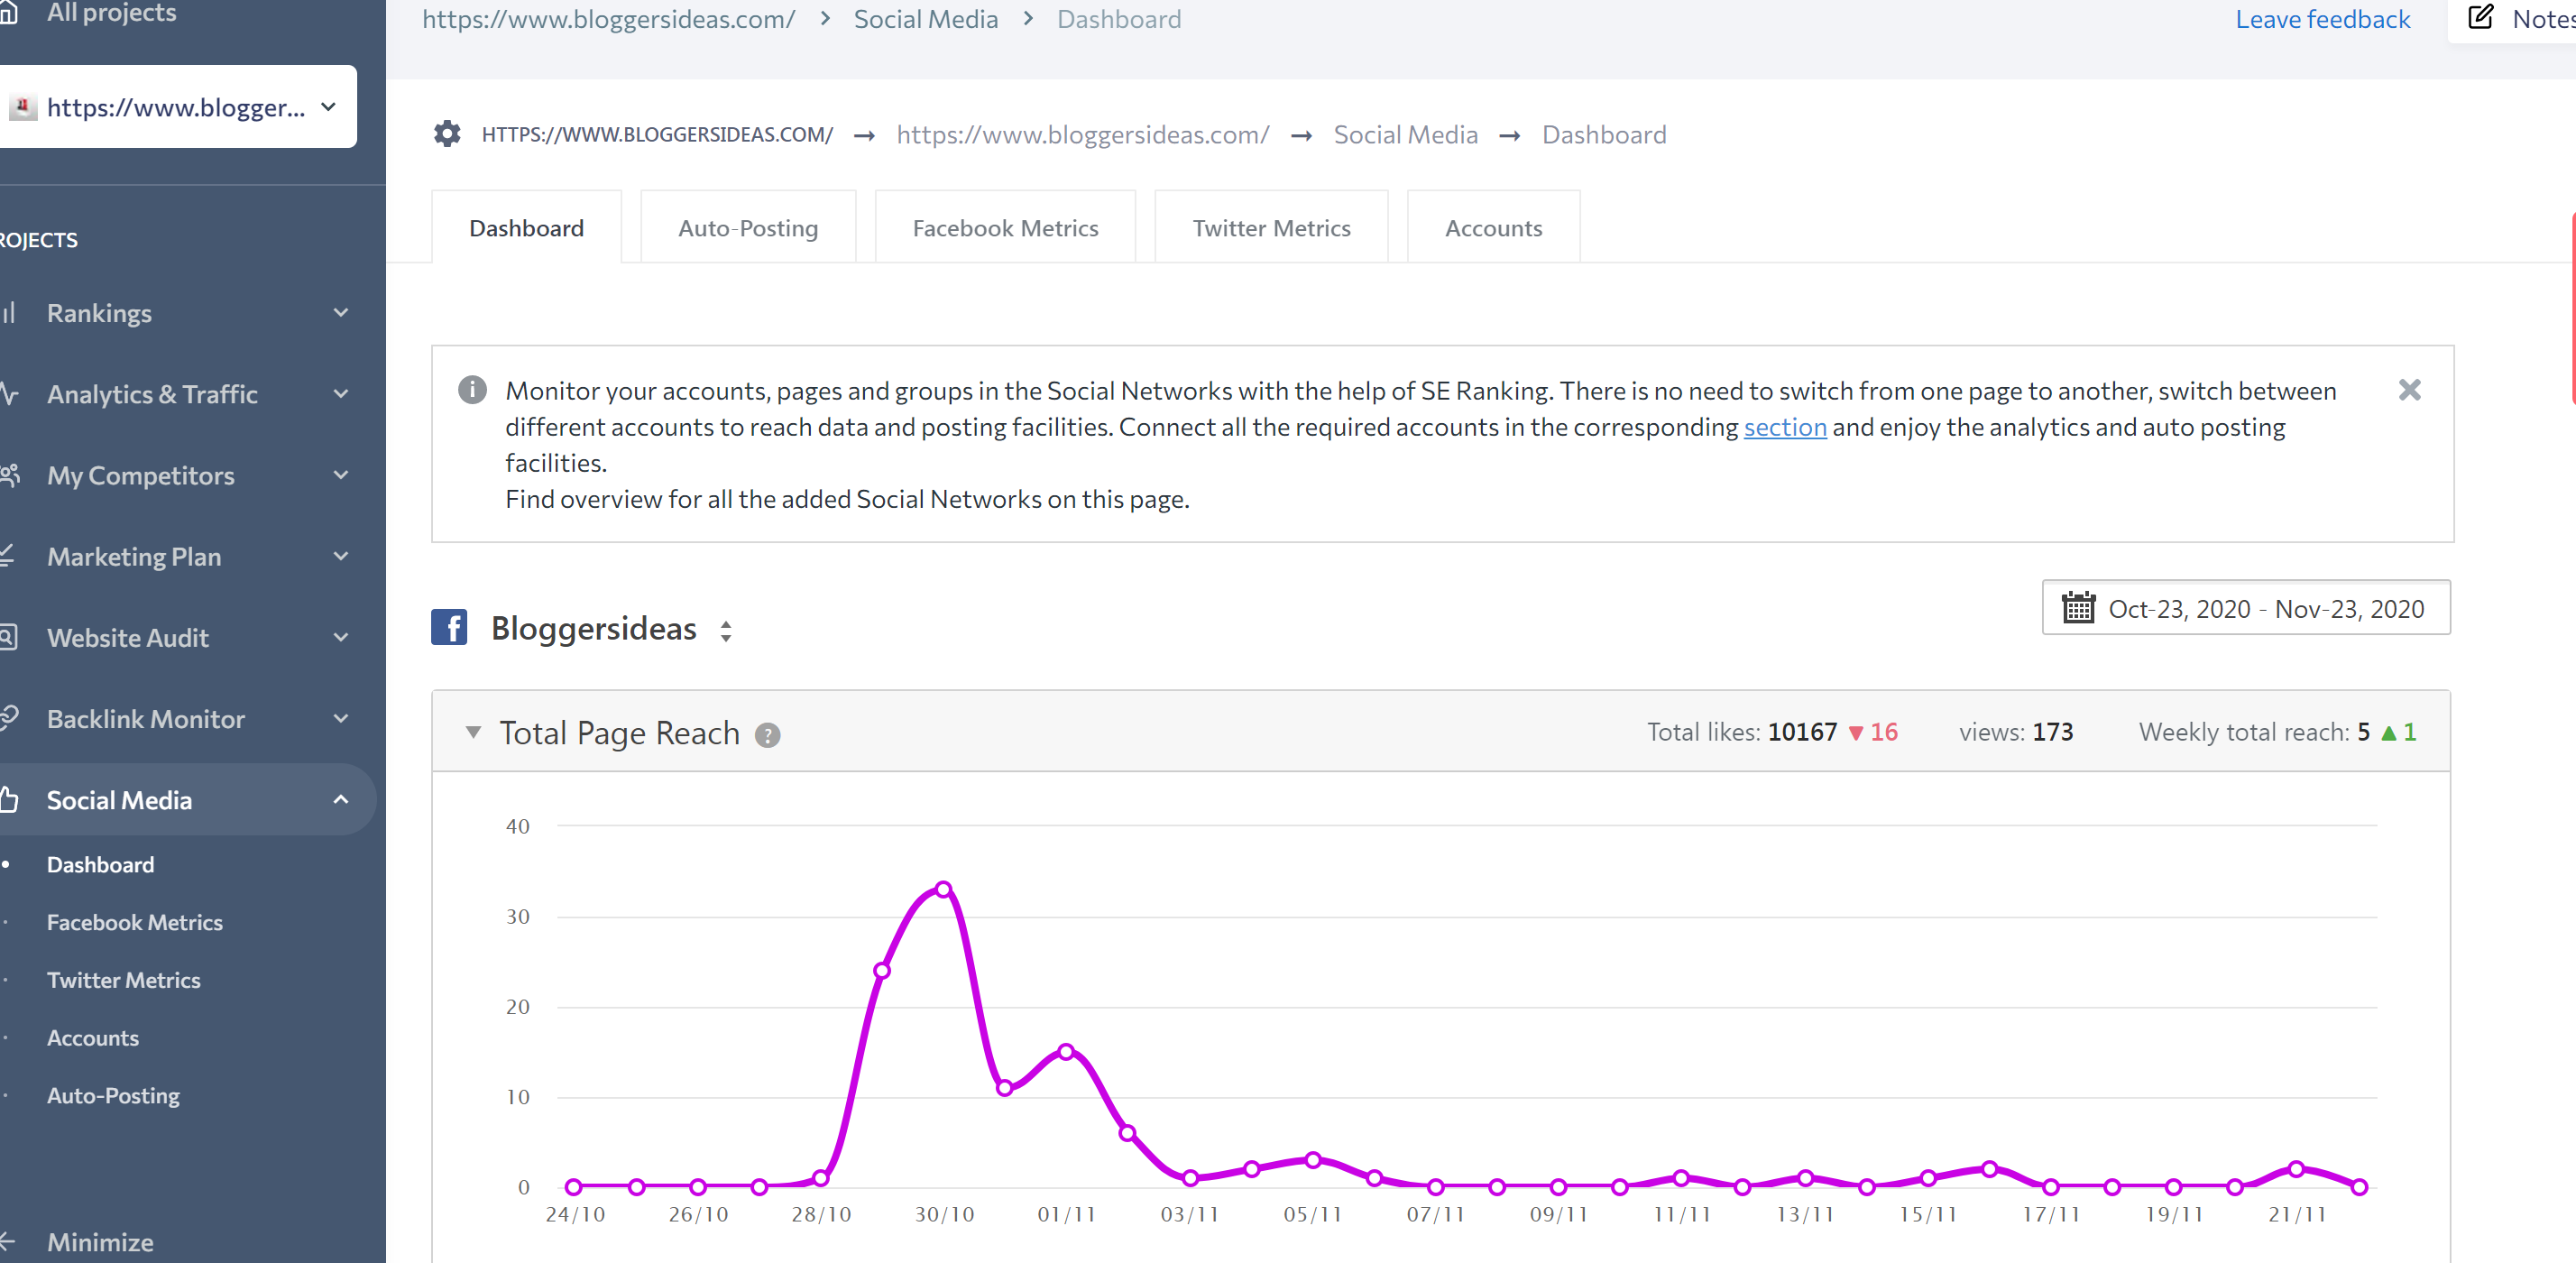Expand the Backlink Monitor chevron
This screenshot has width=2576, height=1263.
(x=341, y=719)
